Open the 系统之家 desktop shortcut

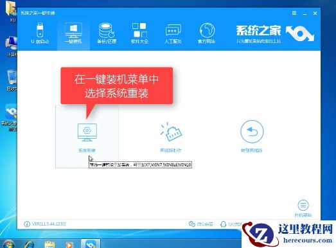[10, 118]
